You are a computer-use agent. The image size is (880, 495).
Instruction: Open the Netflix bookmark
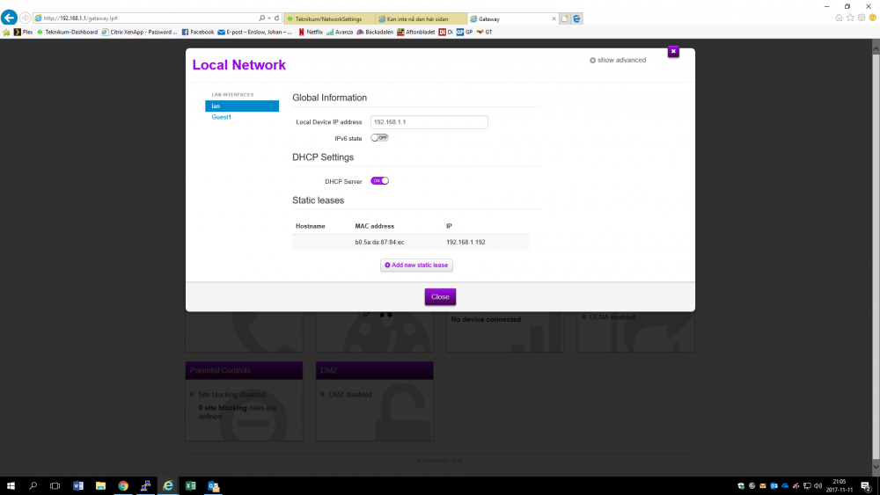pyautogui.click(x=311, y=32)
